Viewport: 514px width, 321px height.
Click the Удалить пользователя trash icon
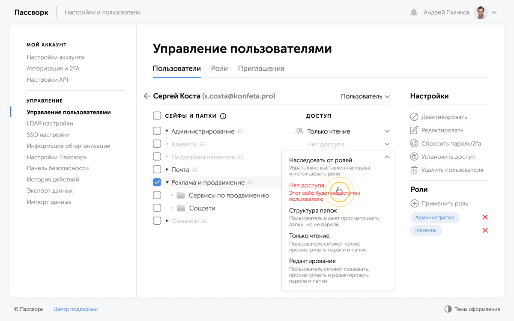click(x=414, y=170)
